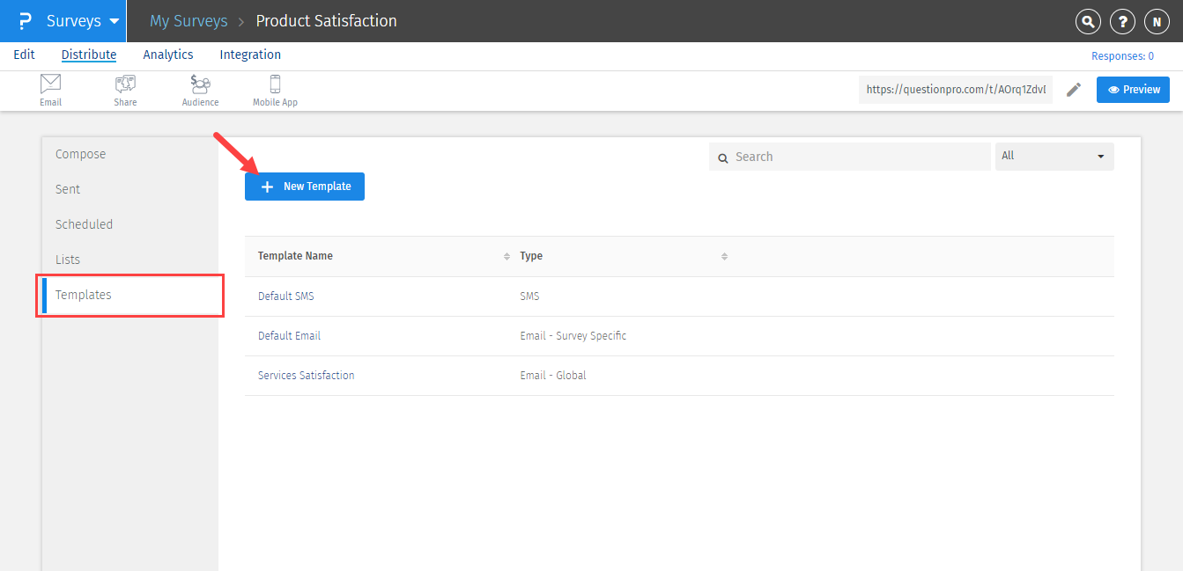The height and width of the screenshot is (571, 1183).
Task: Click the search magnifier icon in header
Action: (1089, 22)
